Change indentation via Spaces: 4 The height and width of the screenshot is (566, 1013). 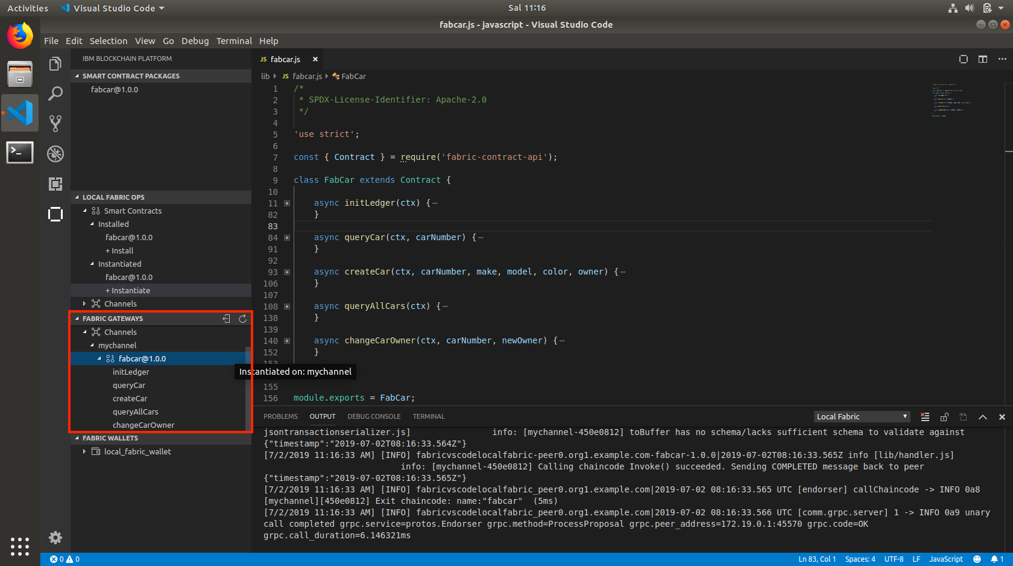(x=860, y=559)
